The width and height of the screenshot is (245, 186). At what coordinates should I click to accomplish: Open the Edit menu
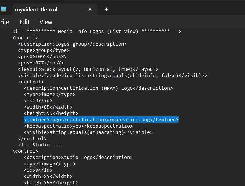(25, 22)
